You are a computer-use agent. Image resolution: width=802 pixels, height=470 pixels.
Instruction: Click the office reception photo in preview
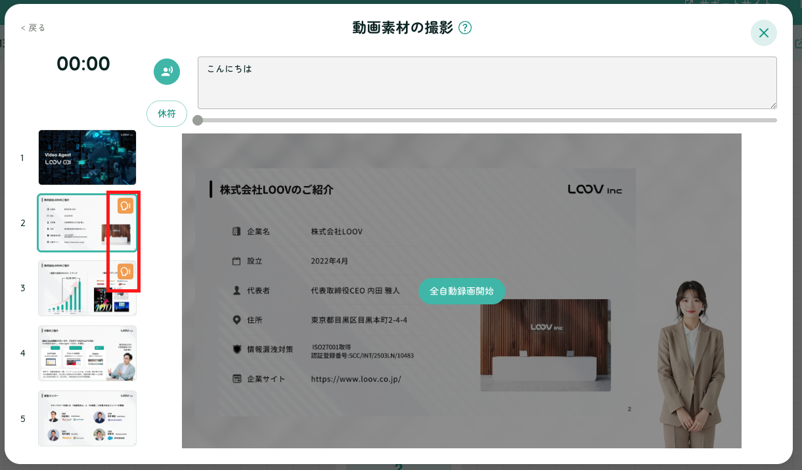click(545, 345)
